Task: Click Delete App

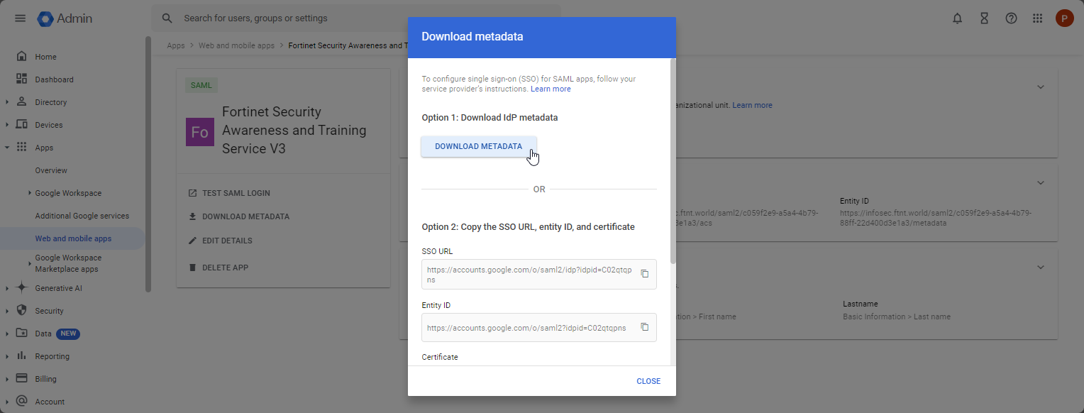Action: coord(225,268)
